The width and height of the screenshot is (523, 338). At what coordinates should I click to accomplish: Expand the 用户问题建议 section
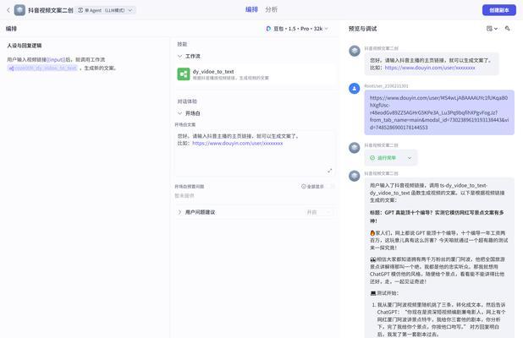click(x=179, y=212)
